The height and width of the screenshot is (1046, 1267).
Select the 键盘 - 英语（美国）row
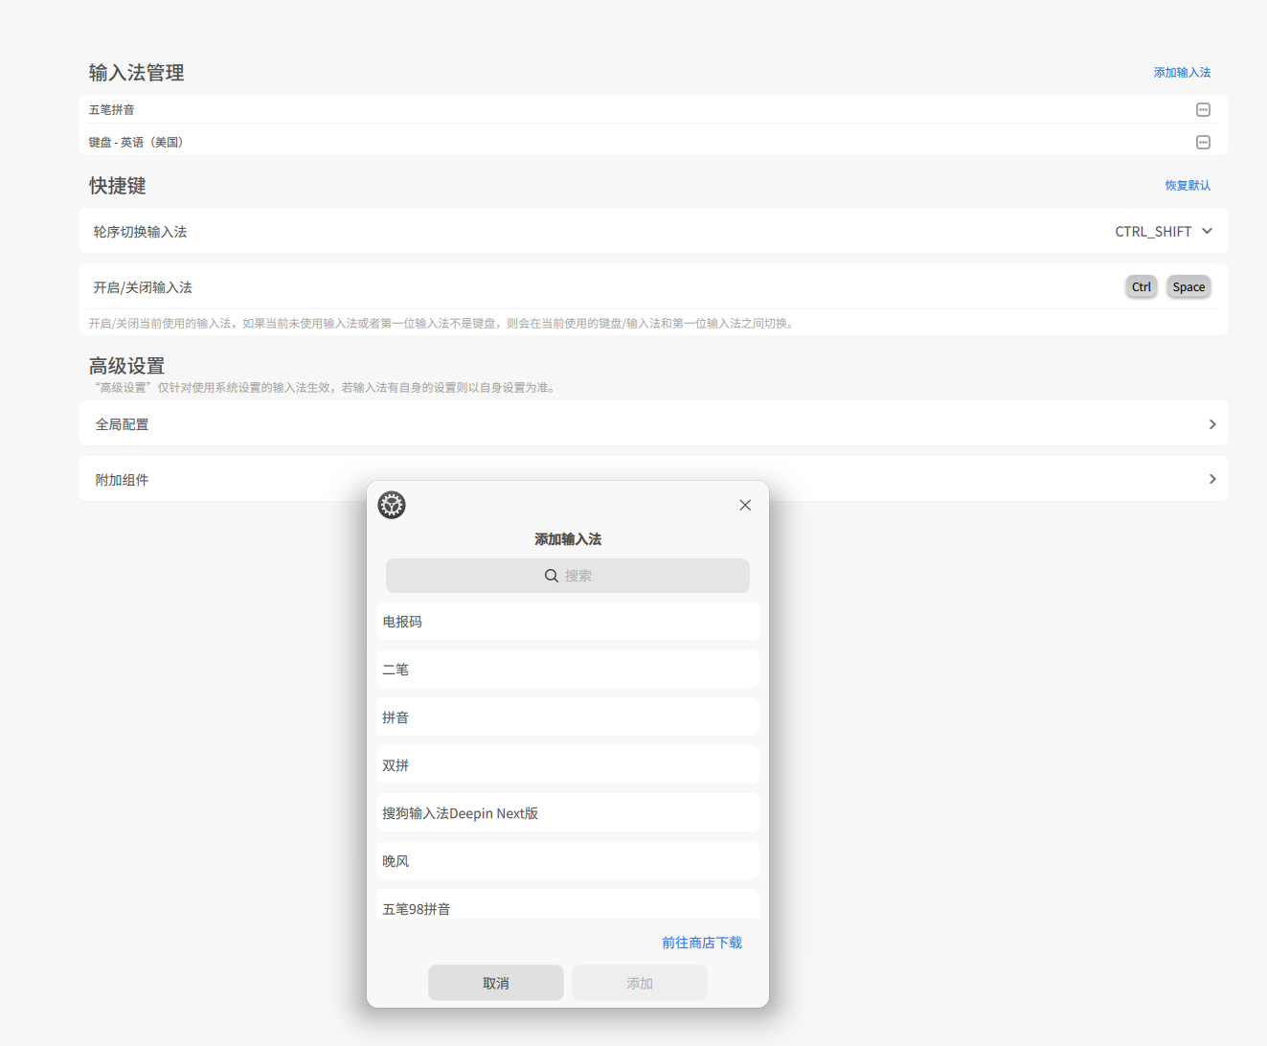[x=653, y=142]
